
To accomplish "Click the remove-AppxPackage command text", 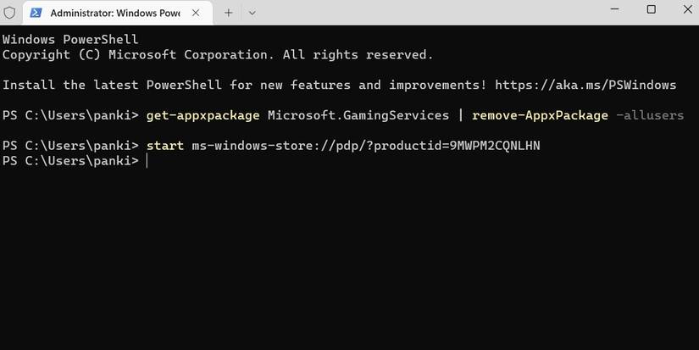I will (540, 115).
